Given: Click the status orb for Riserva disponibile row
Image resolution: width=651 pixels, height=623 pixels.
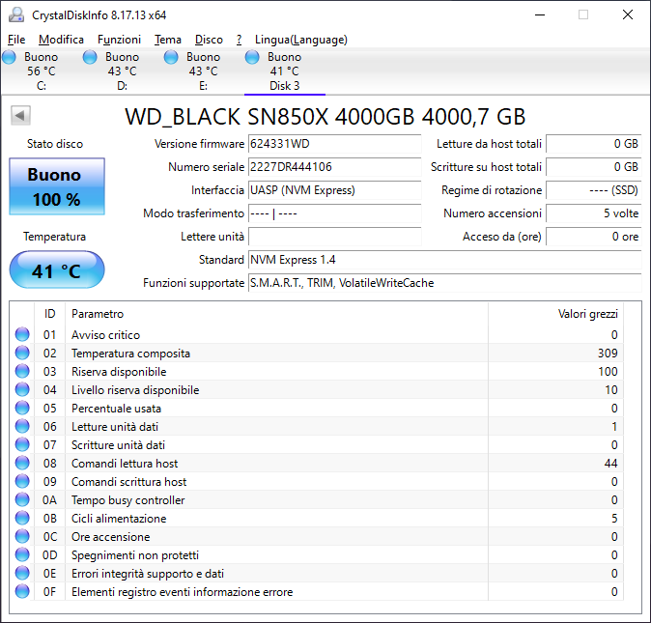Looking at the screenshot, I should pyautogui.click(x=22, y=371).
